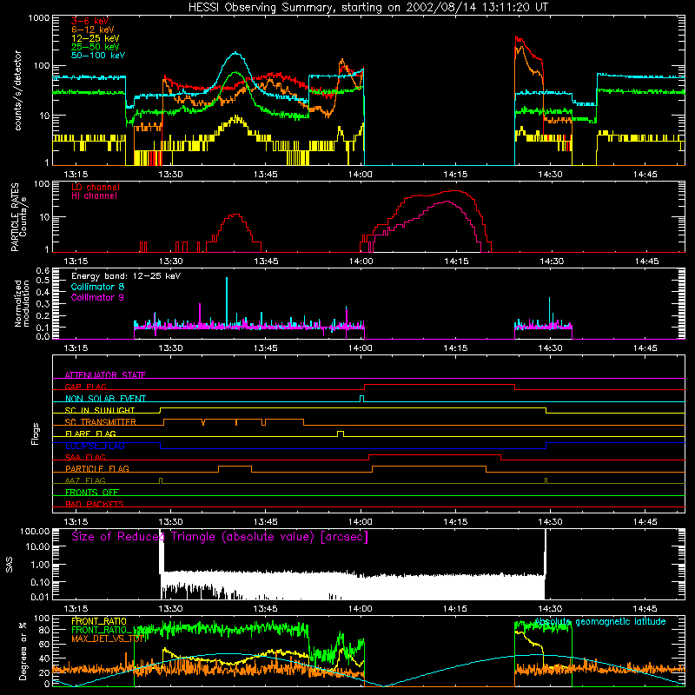Click the FLARE_FLAG pulse near 13:57
695x695 pixels.
341,434
